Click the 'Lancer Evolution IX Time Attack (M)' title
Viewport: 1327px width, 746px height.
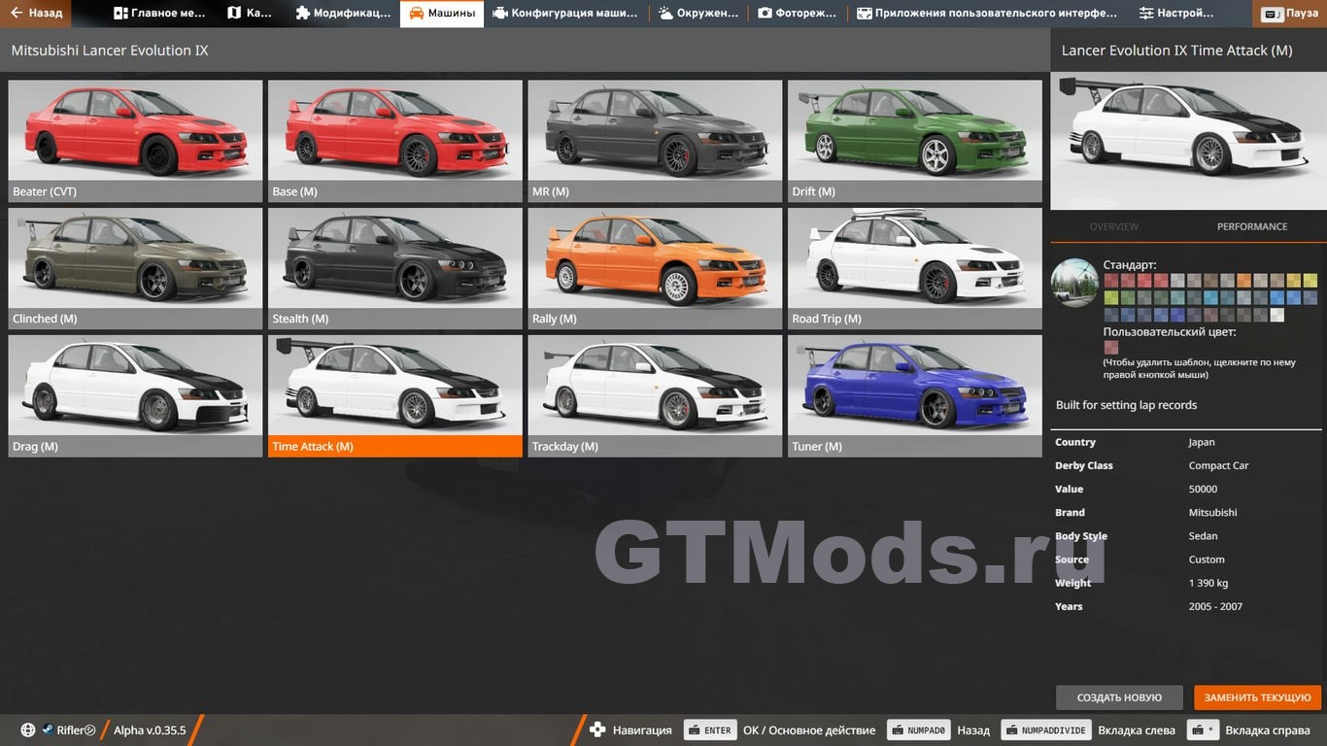(1177, 51)
